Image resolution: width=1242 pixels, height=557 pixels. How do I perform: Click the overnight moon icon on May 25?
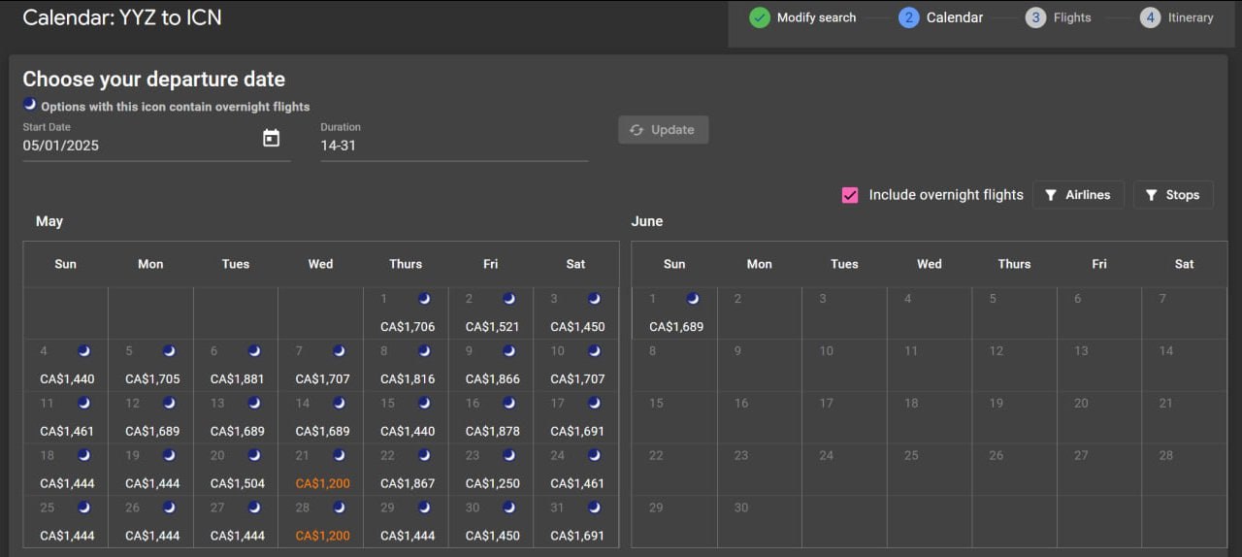(x=84, y=508)
